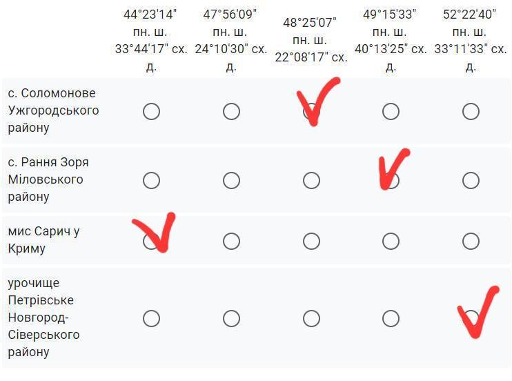The width and height of the screenshot is (512, 381).
Task: Select 52°22'40" option for с. Соломонове row
Action: tap(471, 111)
